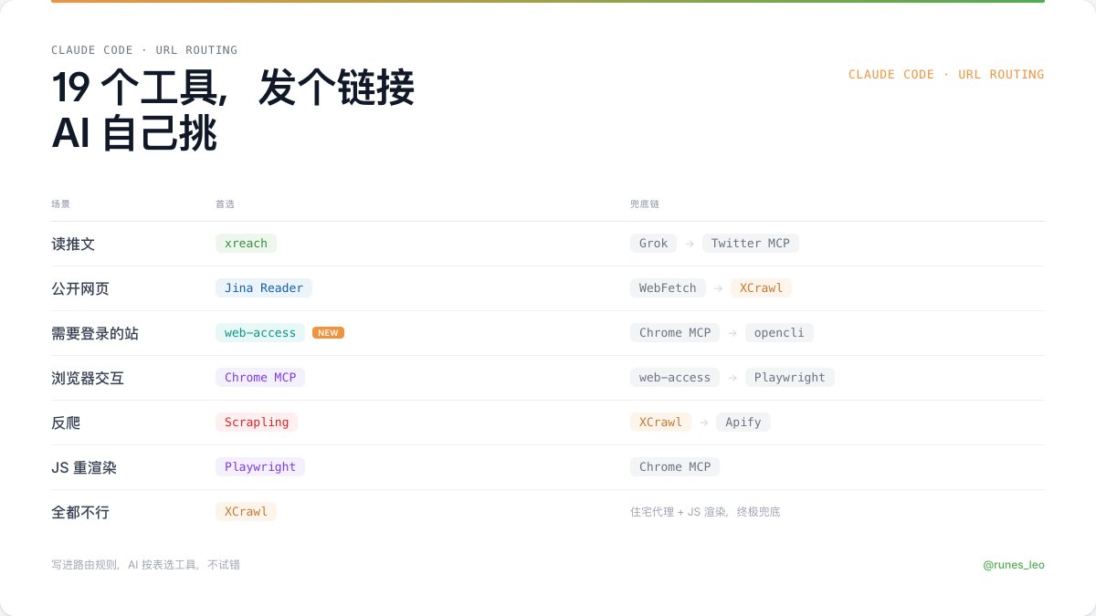Click the gray "Chrome MCP" tag in JS 重渲染 row
This screenshot has height=616, width=1096.
pyautogui.click(x=675, y=466)
